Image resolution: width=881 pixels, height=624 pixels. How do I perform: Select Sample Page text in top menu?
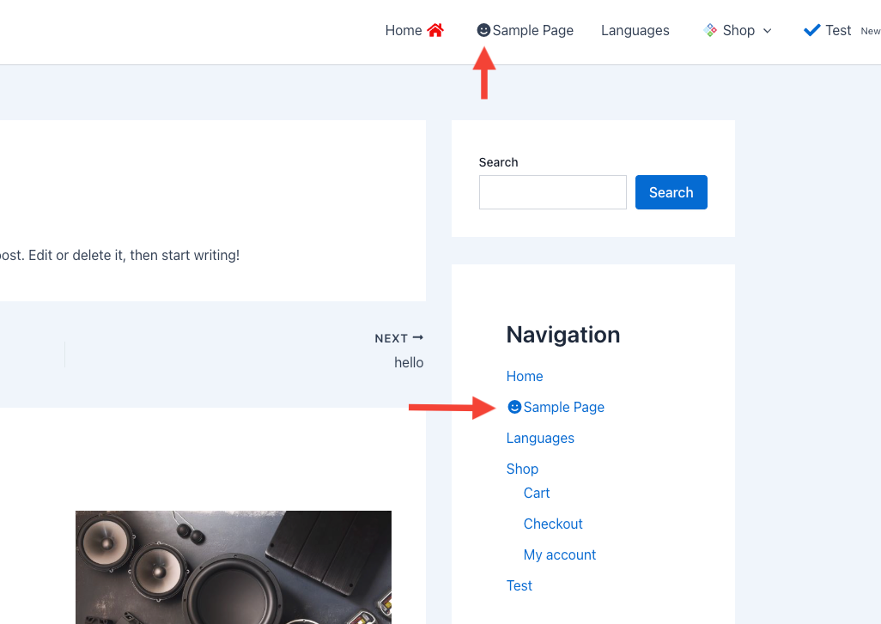[x=532, y=30]
